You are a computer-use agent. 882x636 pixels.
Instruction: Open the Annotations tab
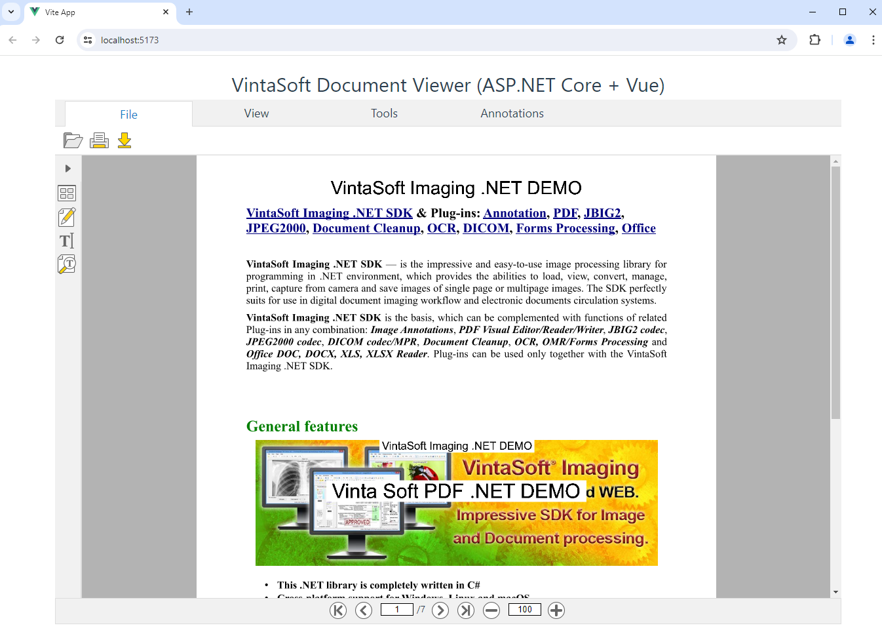click(512, 113)
